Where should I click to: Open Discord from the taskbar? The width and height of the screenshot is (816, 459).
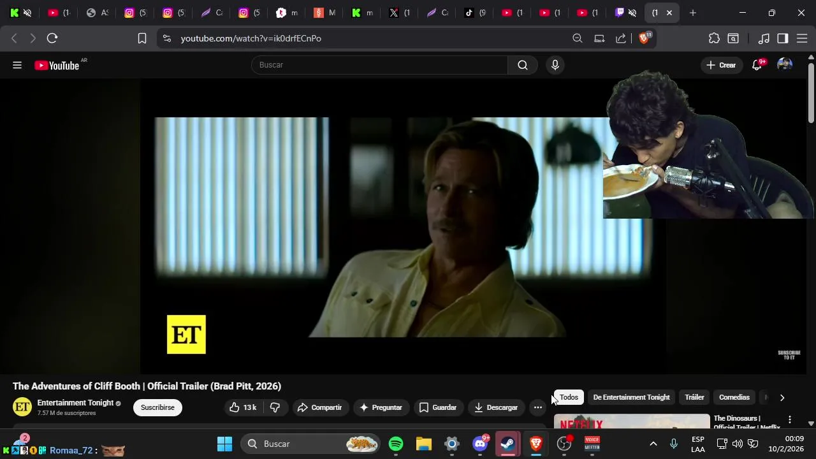click(x=480, y=444)
